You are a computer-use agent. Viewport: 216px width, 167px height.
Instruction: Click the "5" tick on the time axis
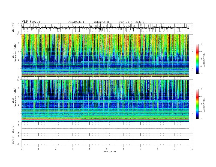pyautogui.click(x=107, y=149)
